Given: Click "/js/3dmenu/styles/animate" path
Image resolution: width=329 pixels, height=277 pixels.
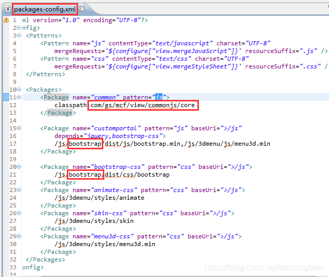Looking at the screenshot, I should point(99,198).
